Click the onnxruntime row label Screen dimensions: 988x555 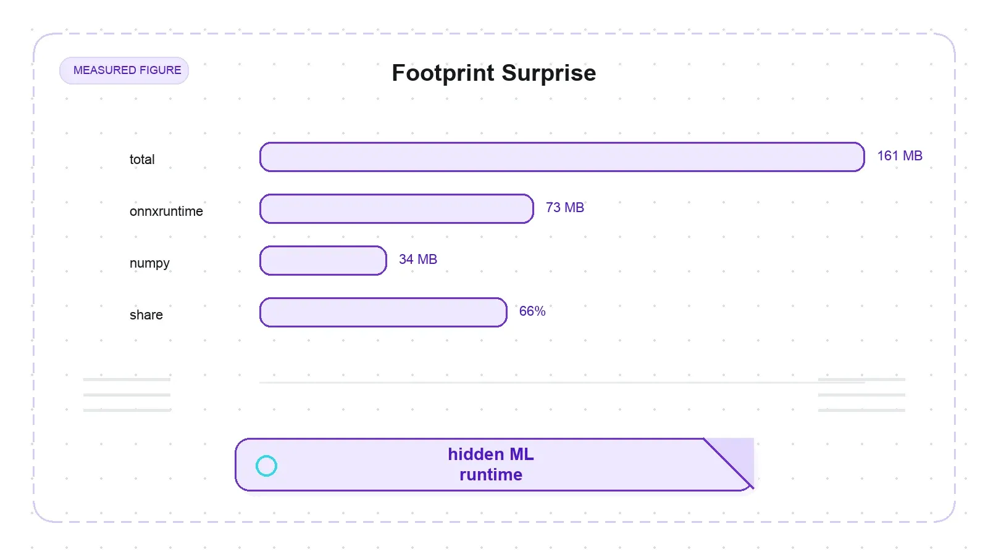(166, 211)
